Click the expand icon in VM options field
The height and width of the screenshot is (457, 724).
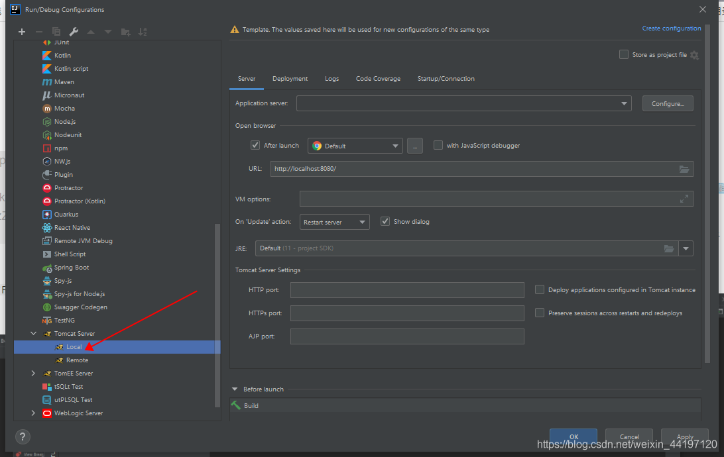pos(684,199)
